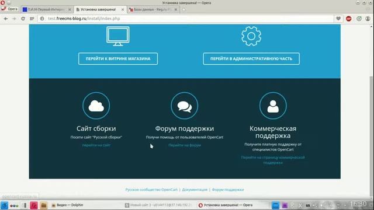Follow the 'Перейти на сайт' link
The width and height of the screenshot is (374, 210).
coord(96,145)
